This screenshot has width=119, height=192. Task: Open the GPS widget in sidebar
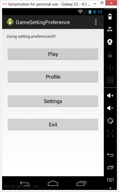point(110,29)
